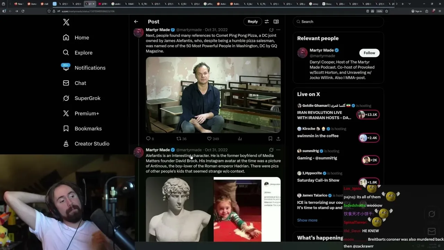
Task: Open the Oct 31, 2022 timestamp on Alefantis post
Action: 216,150
